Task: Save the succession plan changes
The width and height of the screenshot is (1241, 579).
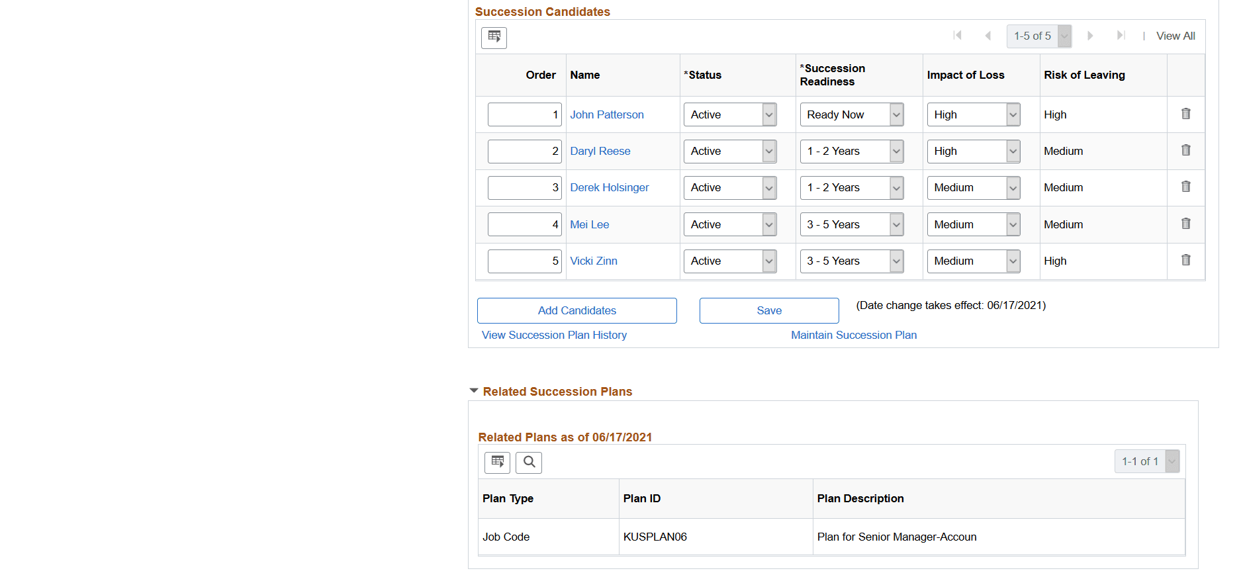Action: 768,310
